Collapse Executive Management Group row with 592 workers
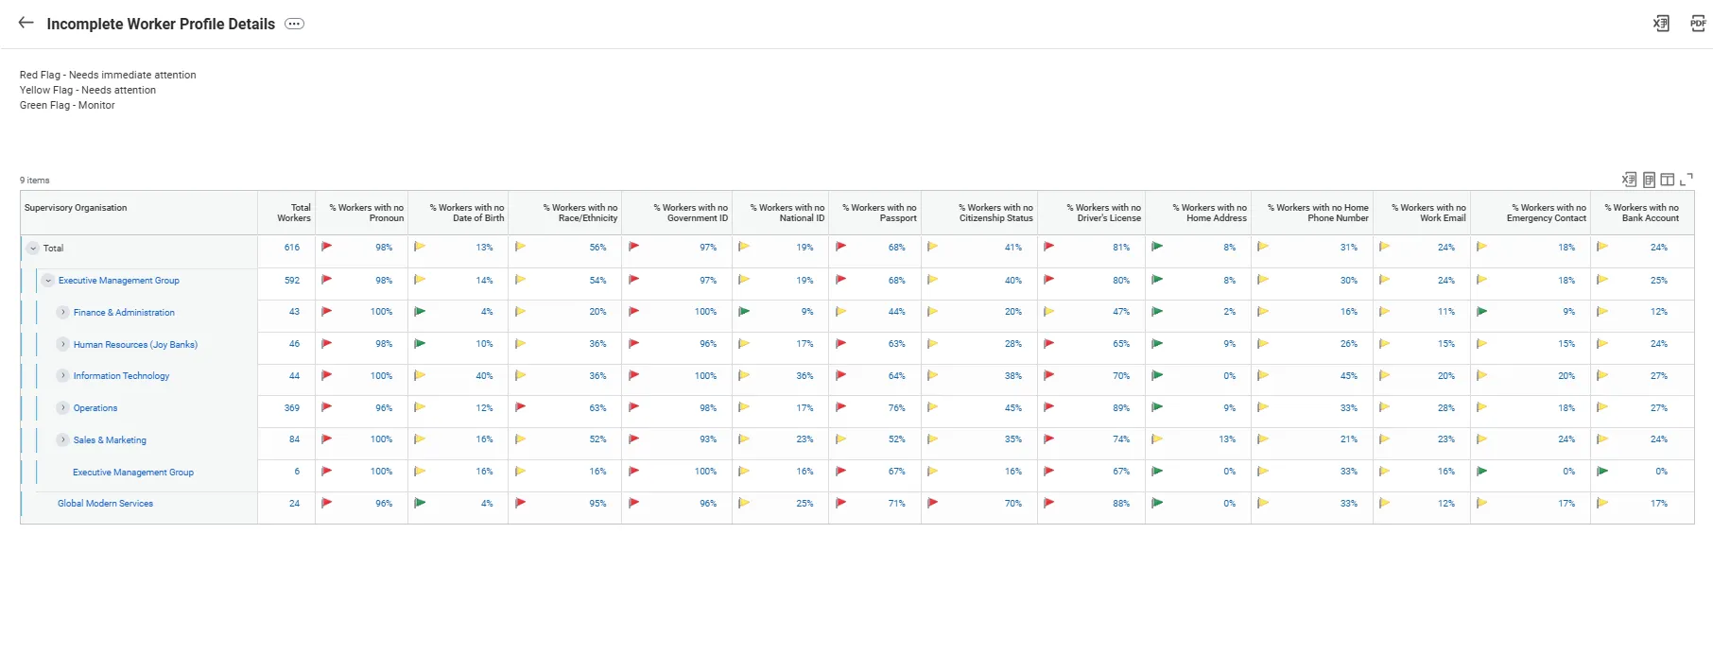 (48, 281)
